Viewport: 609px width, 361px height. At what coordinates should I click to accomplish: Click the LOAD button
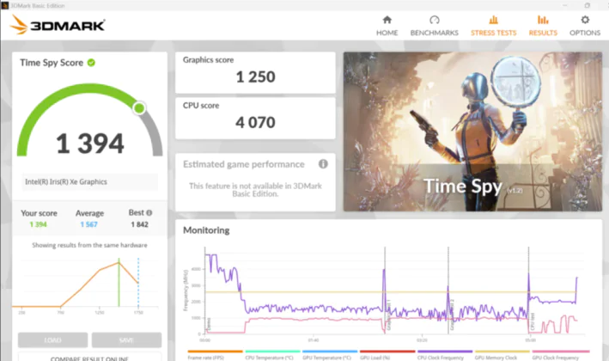pos(52,340)
